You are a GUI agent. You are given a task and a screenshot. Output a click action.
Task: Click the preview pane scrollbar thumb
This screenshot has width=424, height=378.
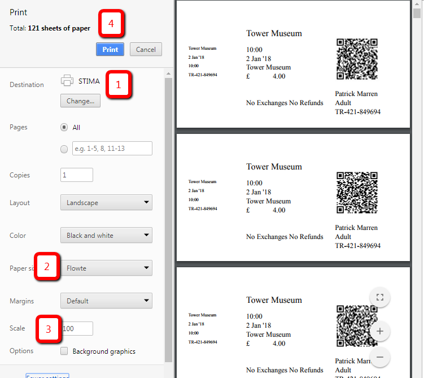pyautogui.click(x=417, y=13)
